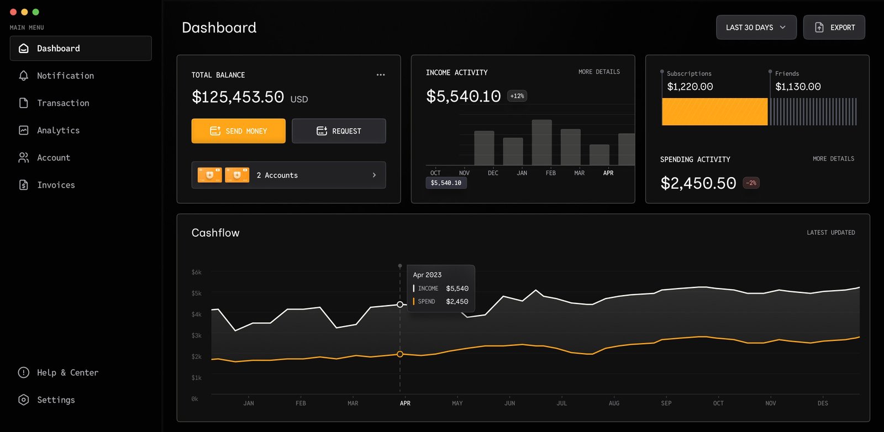Expand the 2 Accounts row chevron

click(374, 175)
